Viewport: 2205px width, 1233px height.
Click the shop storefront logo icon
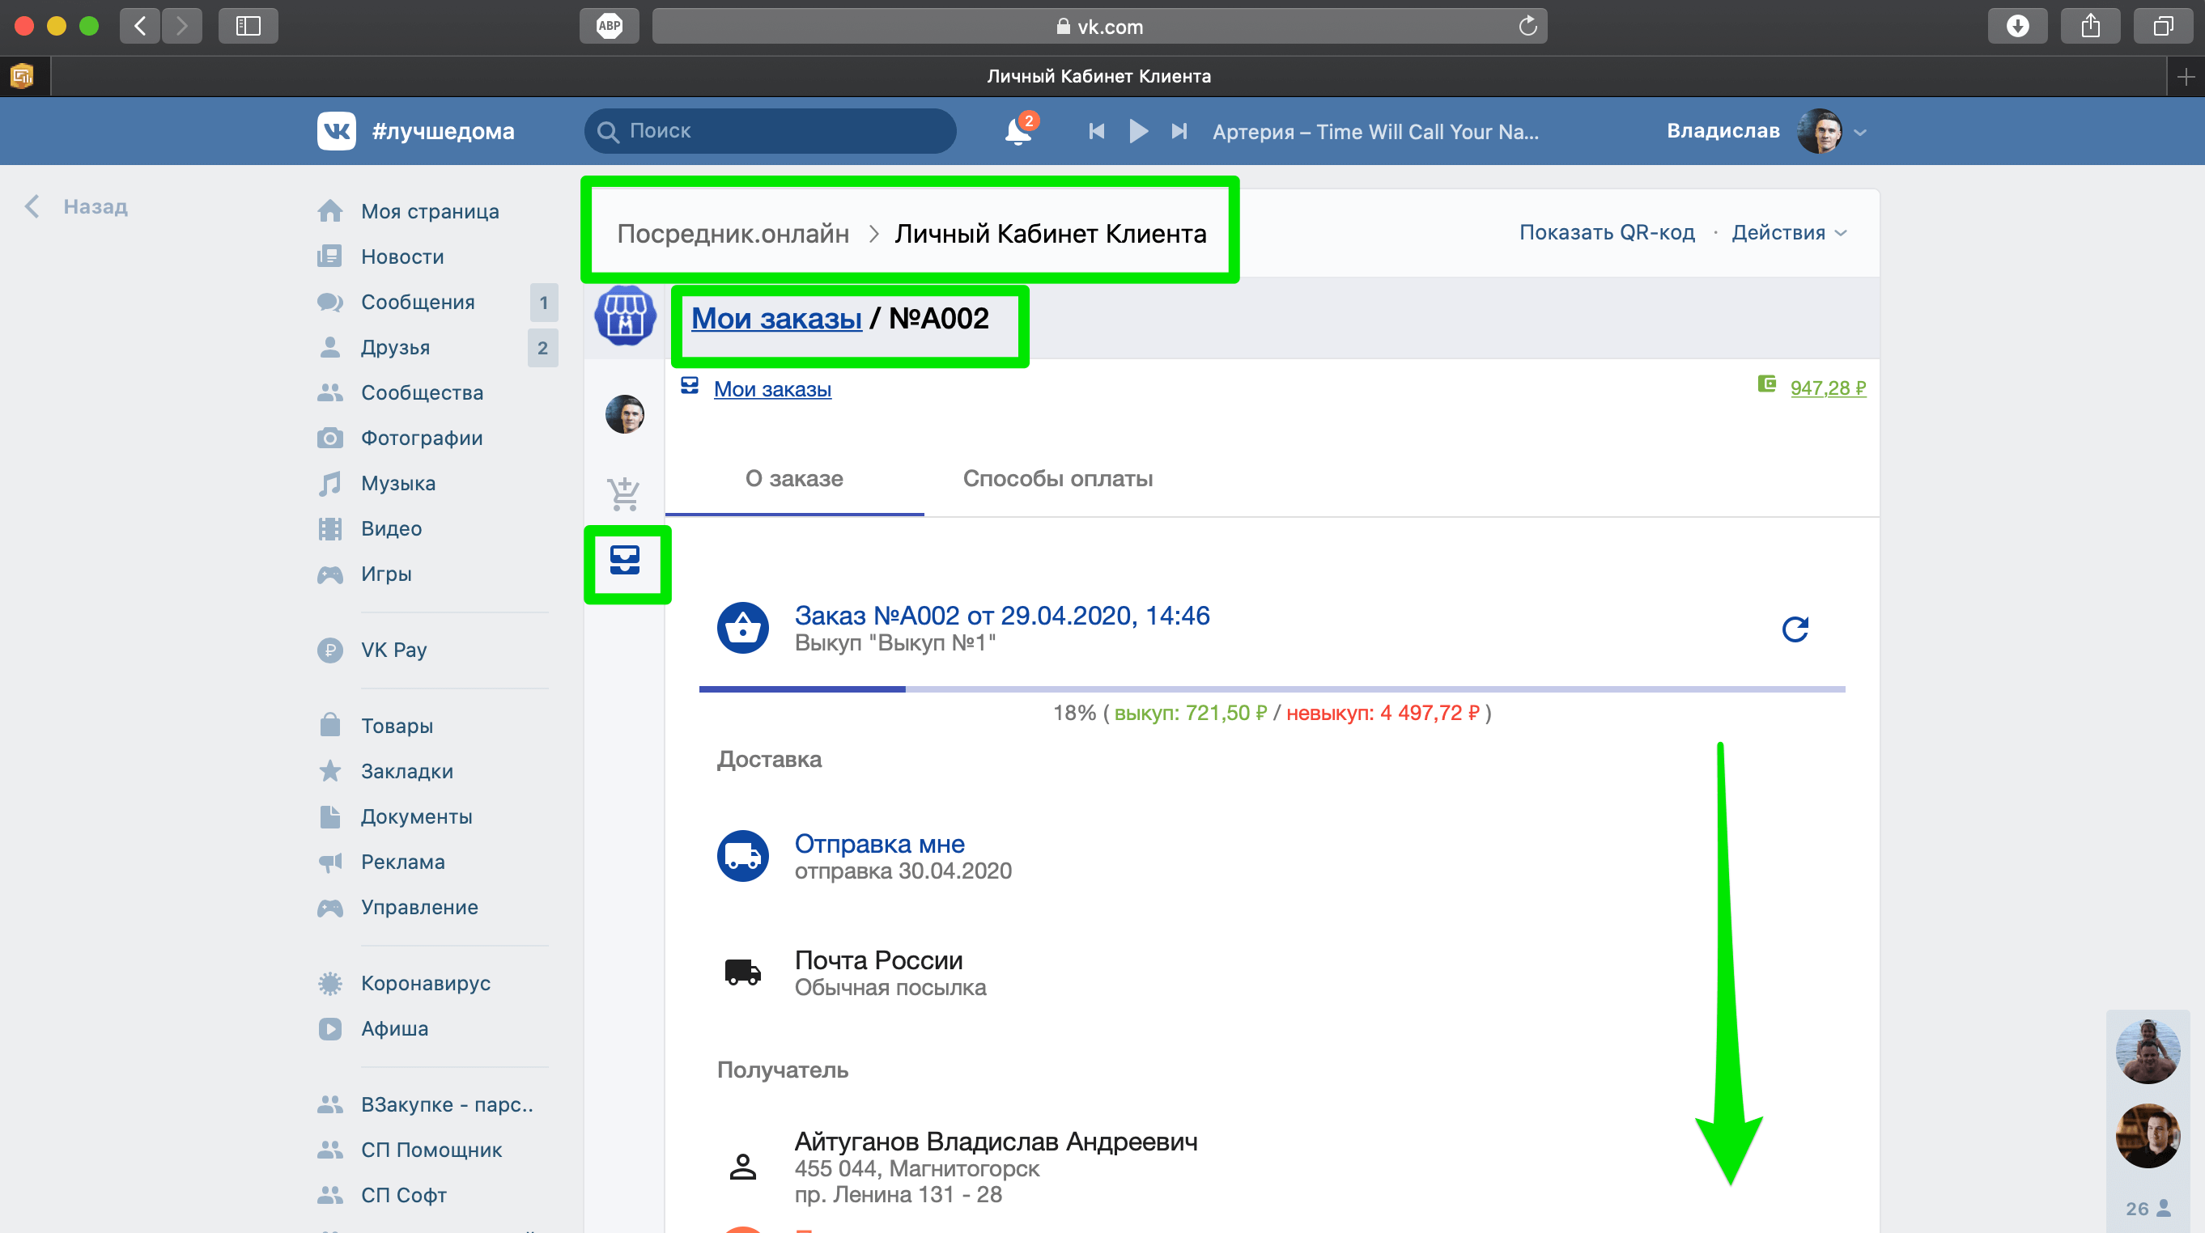click(625, 316)
